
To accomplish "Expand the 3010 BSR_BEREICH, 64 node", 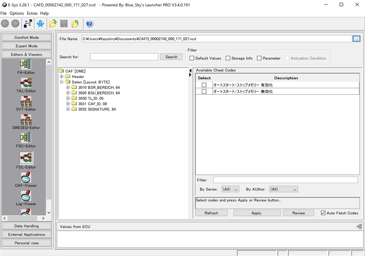I will pos(68,87).
